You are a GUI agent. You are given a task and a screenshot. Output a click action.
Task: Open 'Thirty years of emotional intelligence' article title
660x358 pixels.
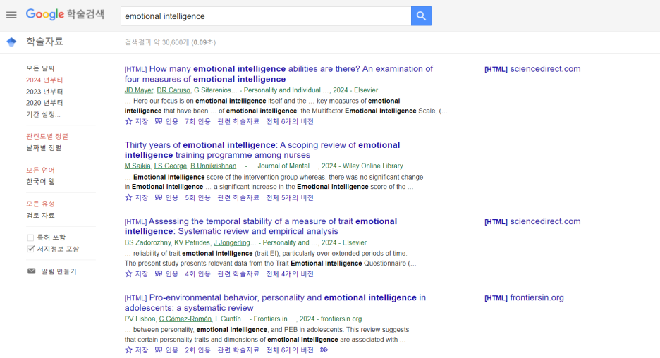click(262, 150)
